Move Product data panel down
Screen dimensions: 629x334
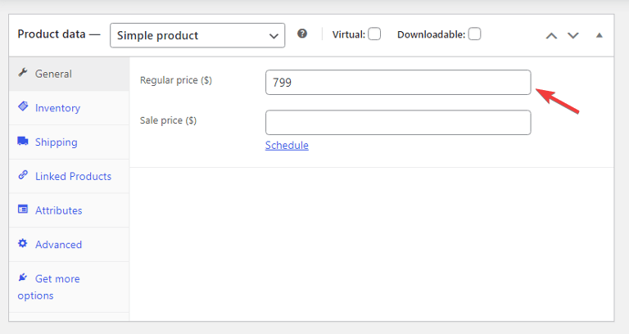(x=572, y=36)
